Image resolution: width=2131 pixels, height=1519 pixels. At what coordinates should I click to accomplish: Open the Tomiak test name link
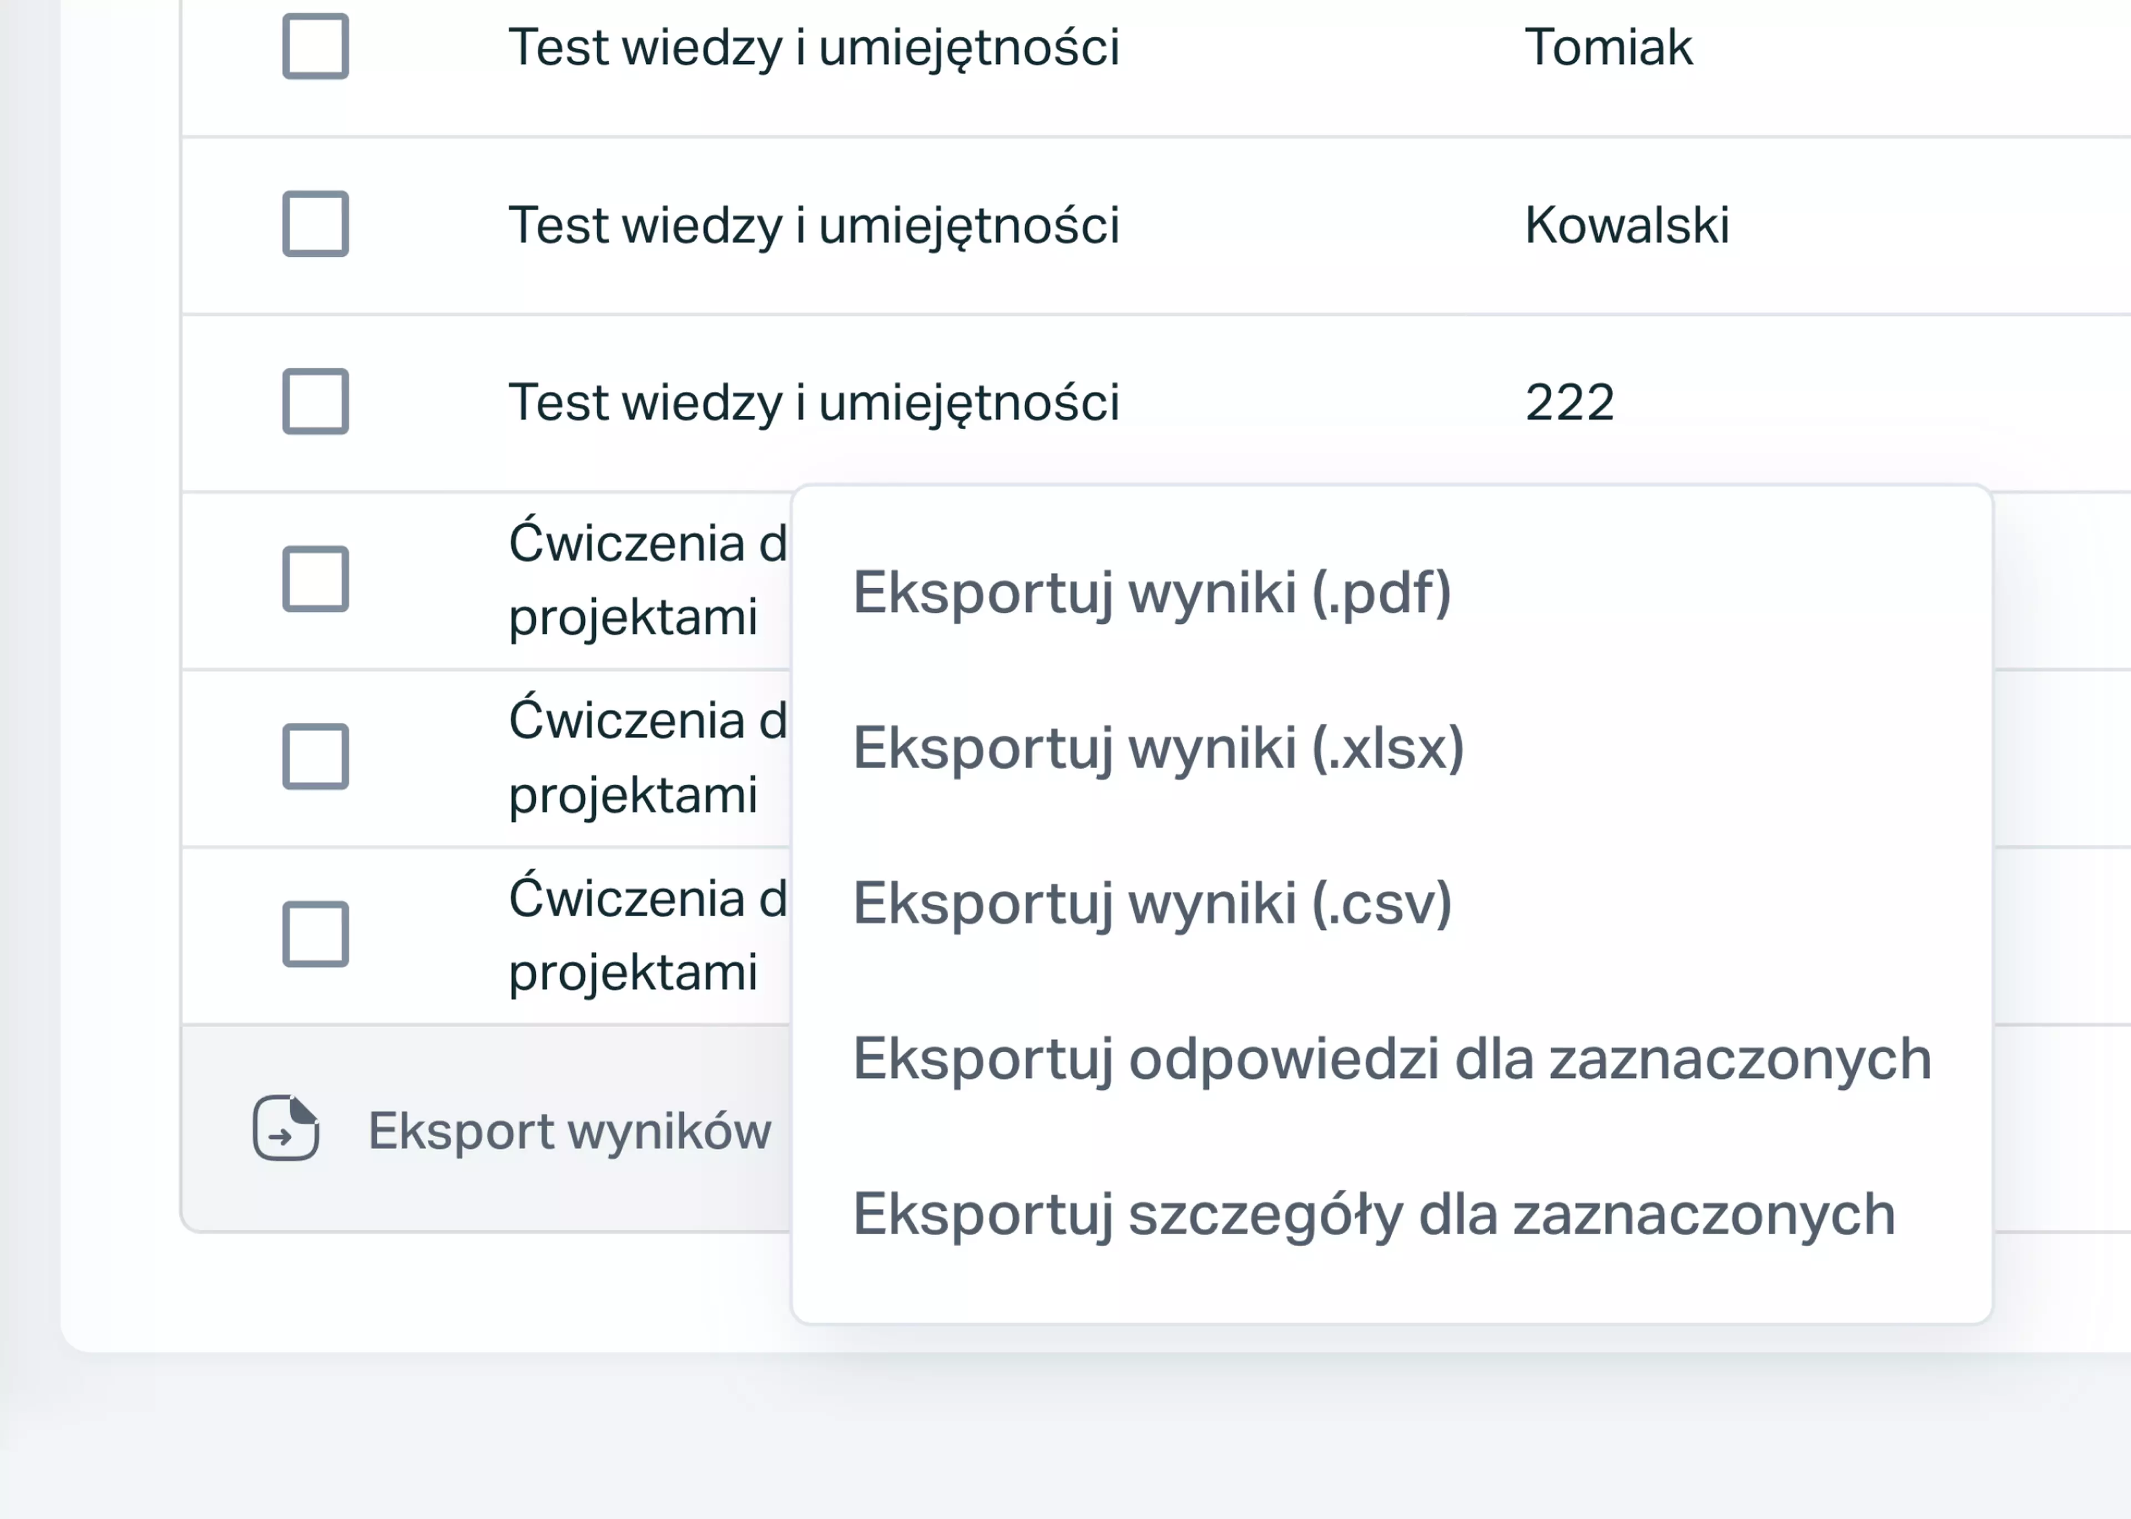814,48
